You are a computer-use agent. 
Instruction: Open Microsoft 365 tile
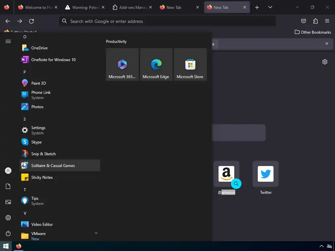tap(122, 64)
